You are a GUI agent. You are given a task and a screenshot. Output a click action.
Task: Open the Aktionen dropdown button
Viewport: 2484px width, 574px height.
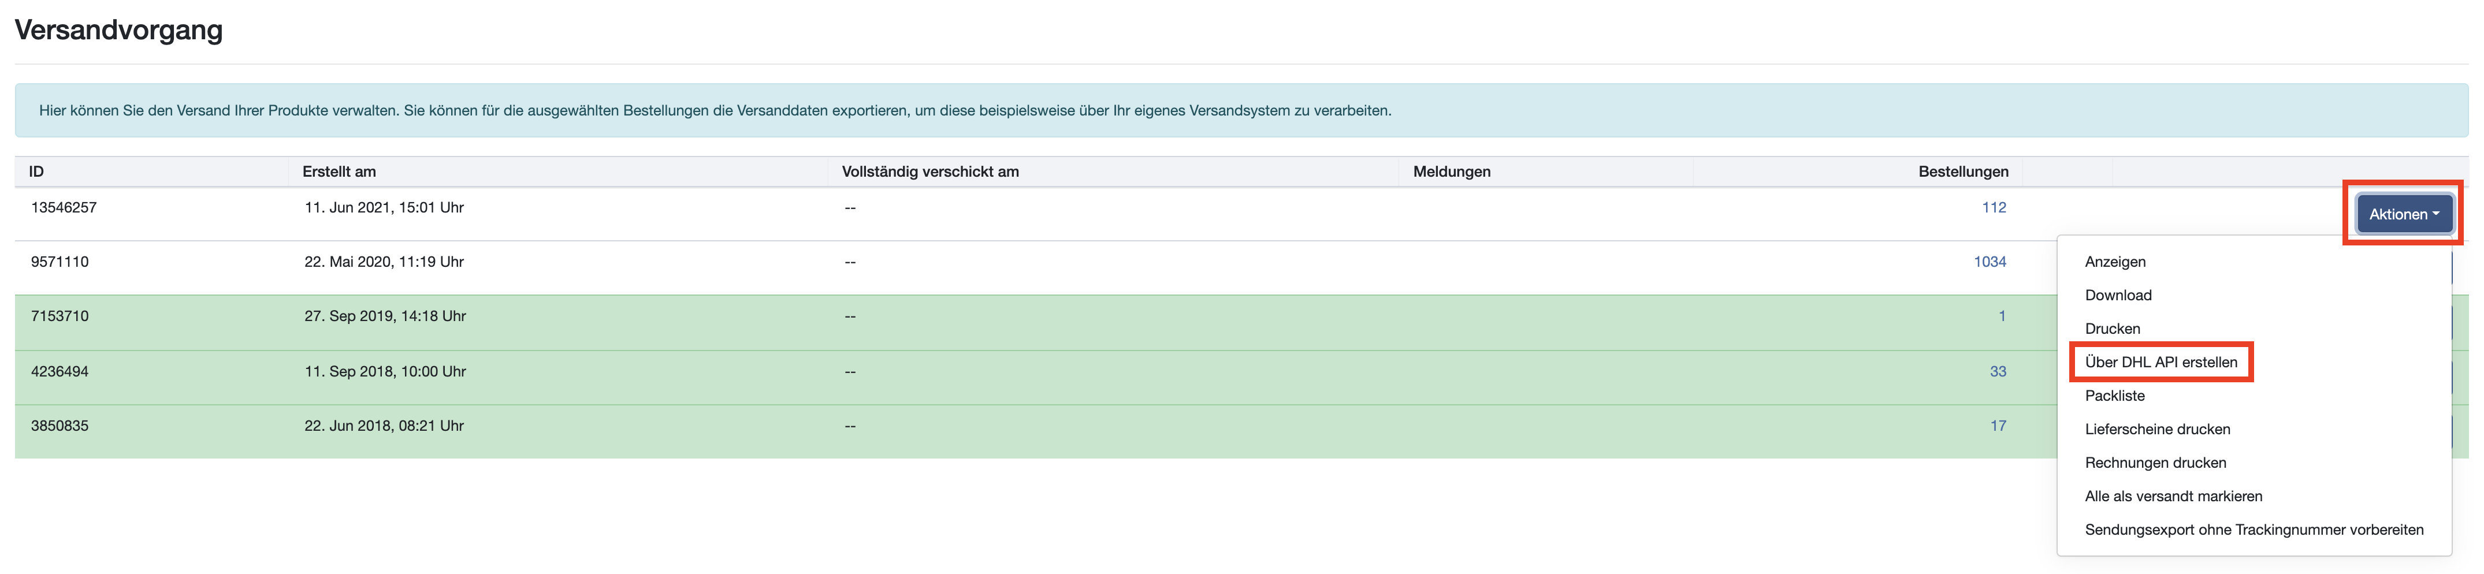click(2403, 214)
